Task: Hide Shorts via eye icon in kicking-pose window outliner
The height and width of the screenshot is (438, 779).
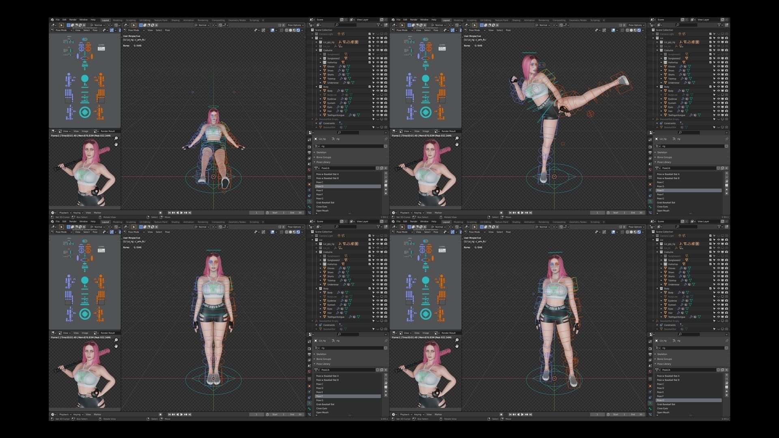Action: pos(719,75)
